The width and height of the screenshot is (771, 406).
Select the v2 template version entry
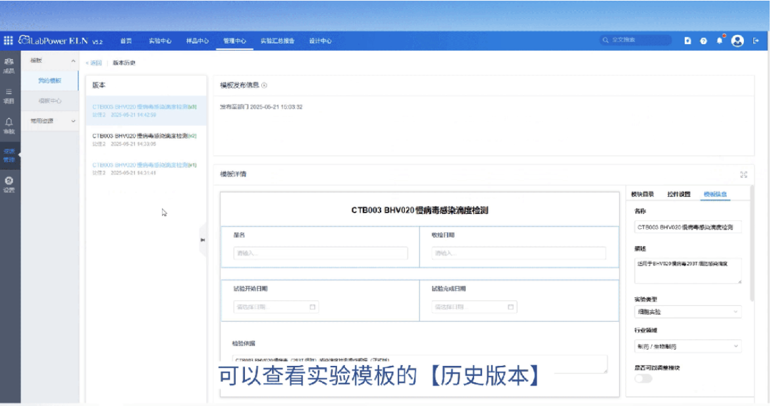tap(146, 140)
